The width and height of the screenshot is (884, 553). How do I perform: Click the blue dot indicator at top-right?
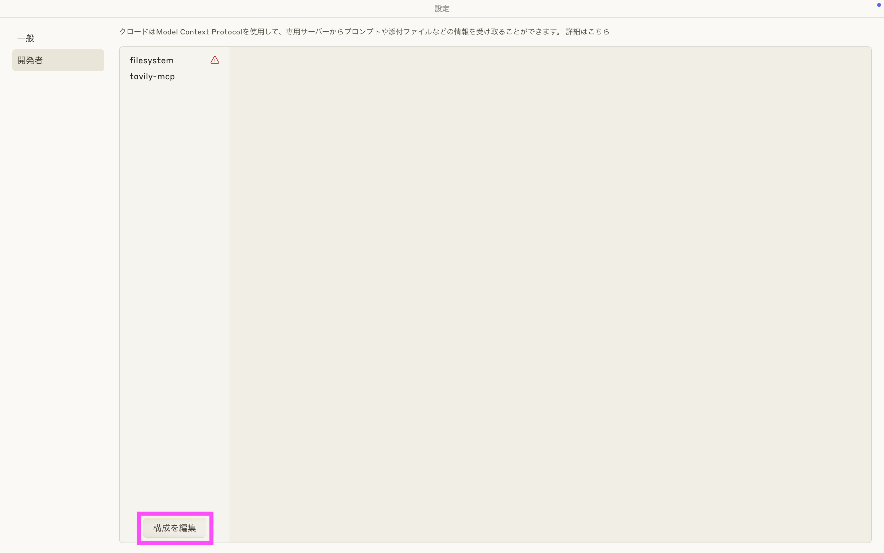point(878,5)
